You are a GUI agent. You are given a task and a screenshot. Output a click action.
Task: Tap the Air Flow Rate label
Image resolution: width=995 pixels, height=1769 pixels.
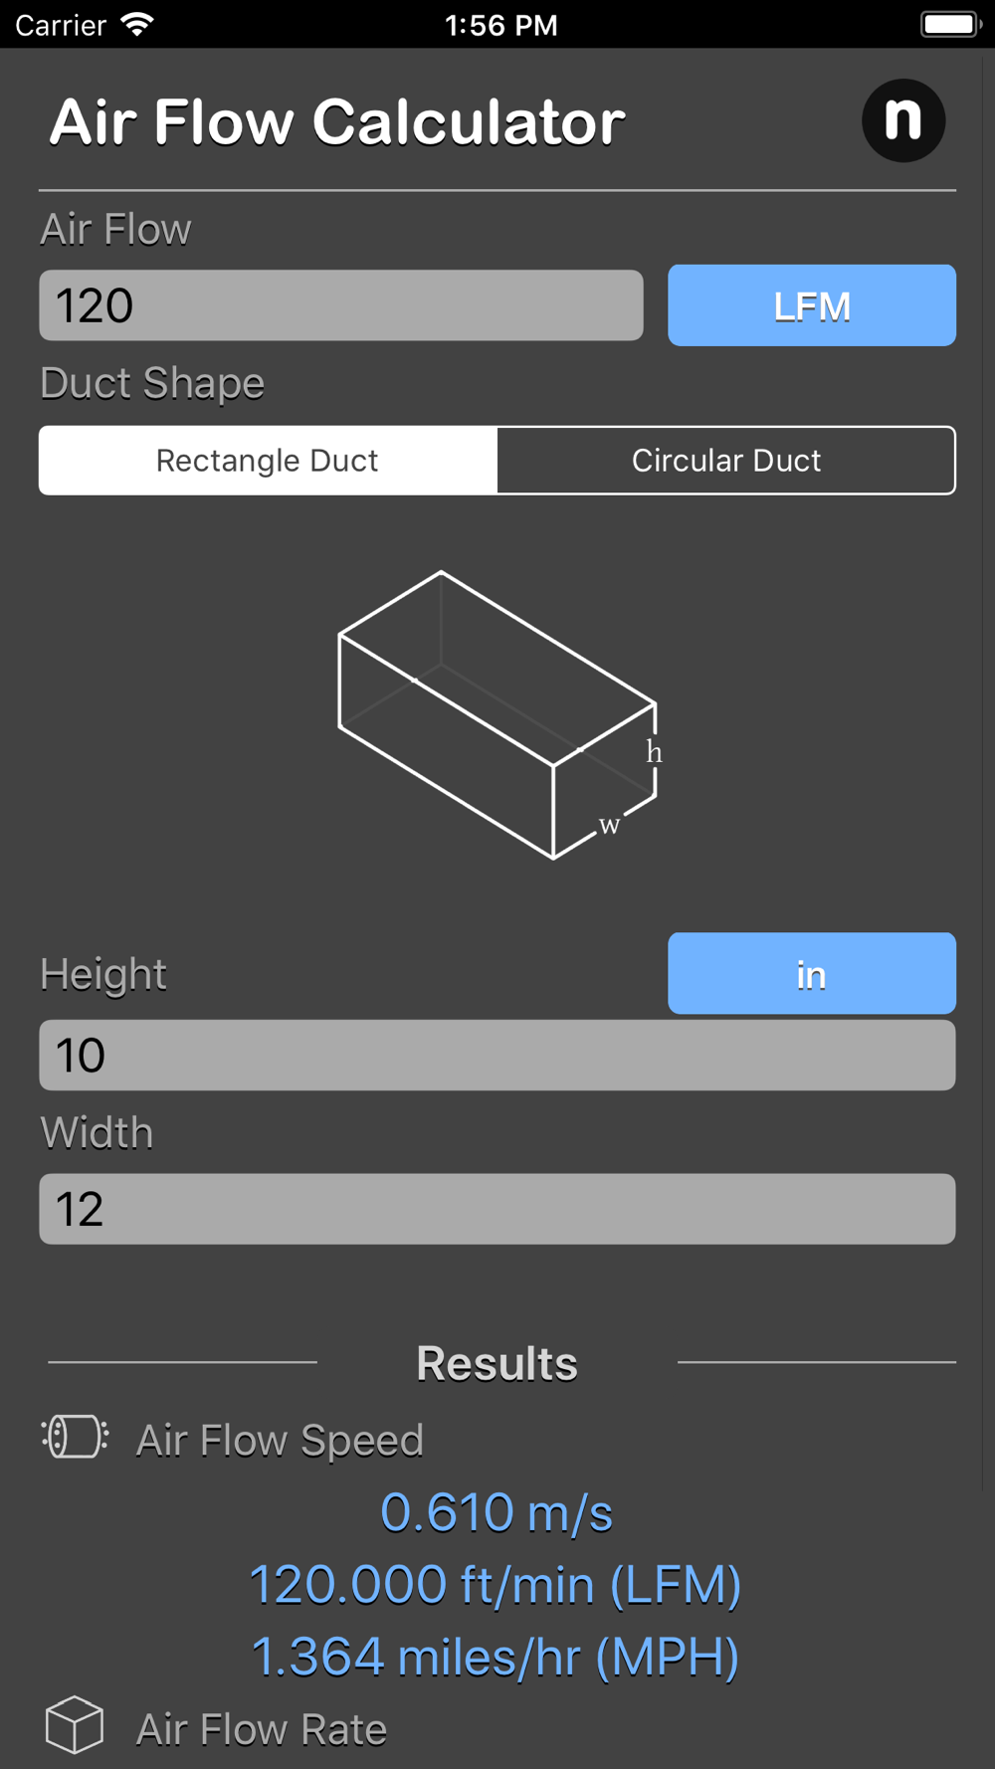(x=262, y=1729)
